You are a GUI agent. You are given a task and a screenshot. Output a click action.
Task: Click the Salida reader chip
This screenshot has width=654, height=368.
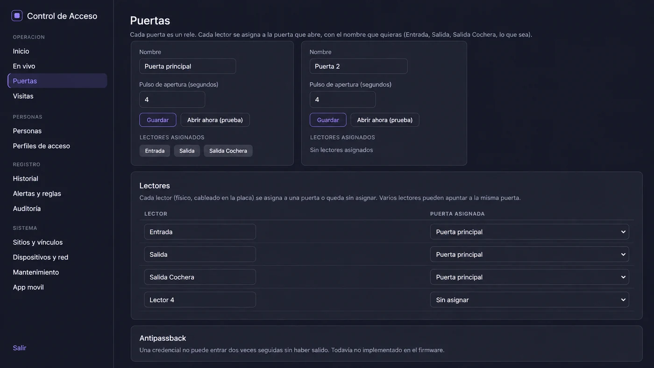point(187,151)
